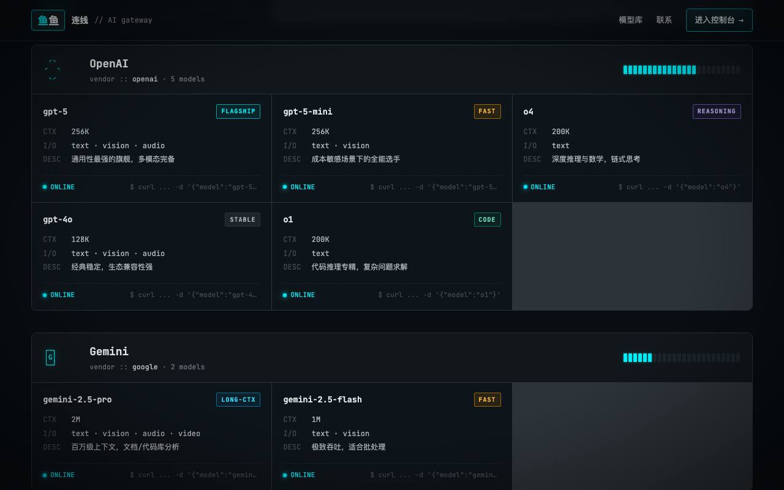Click the ONLINE status of gpt-5
Viewport: 784px width, 490px height.
click(x=59, y=187)
